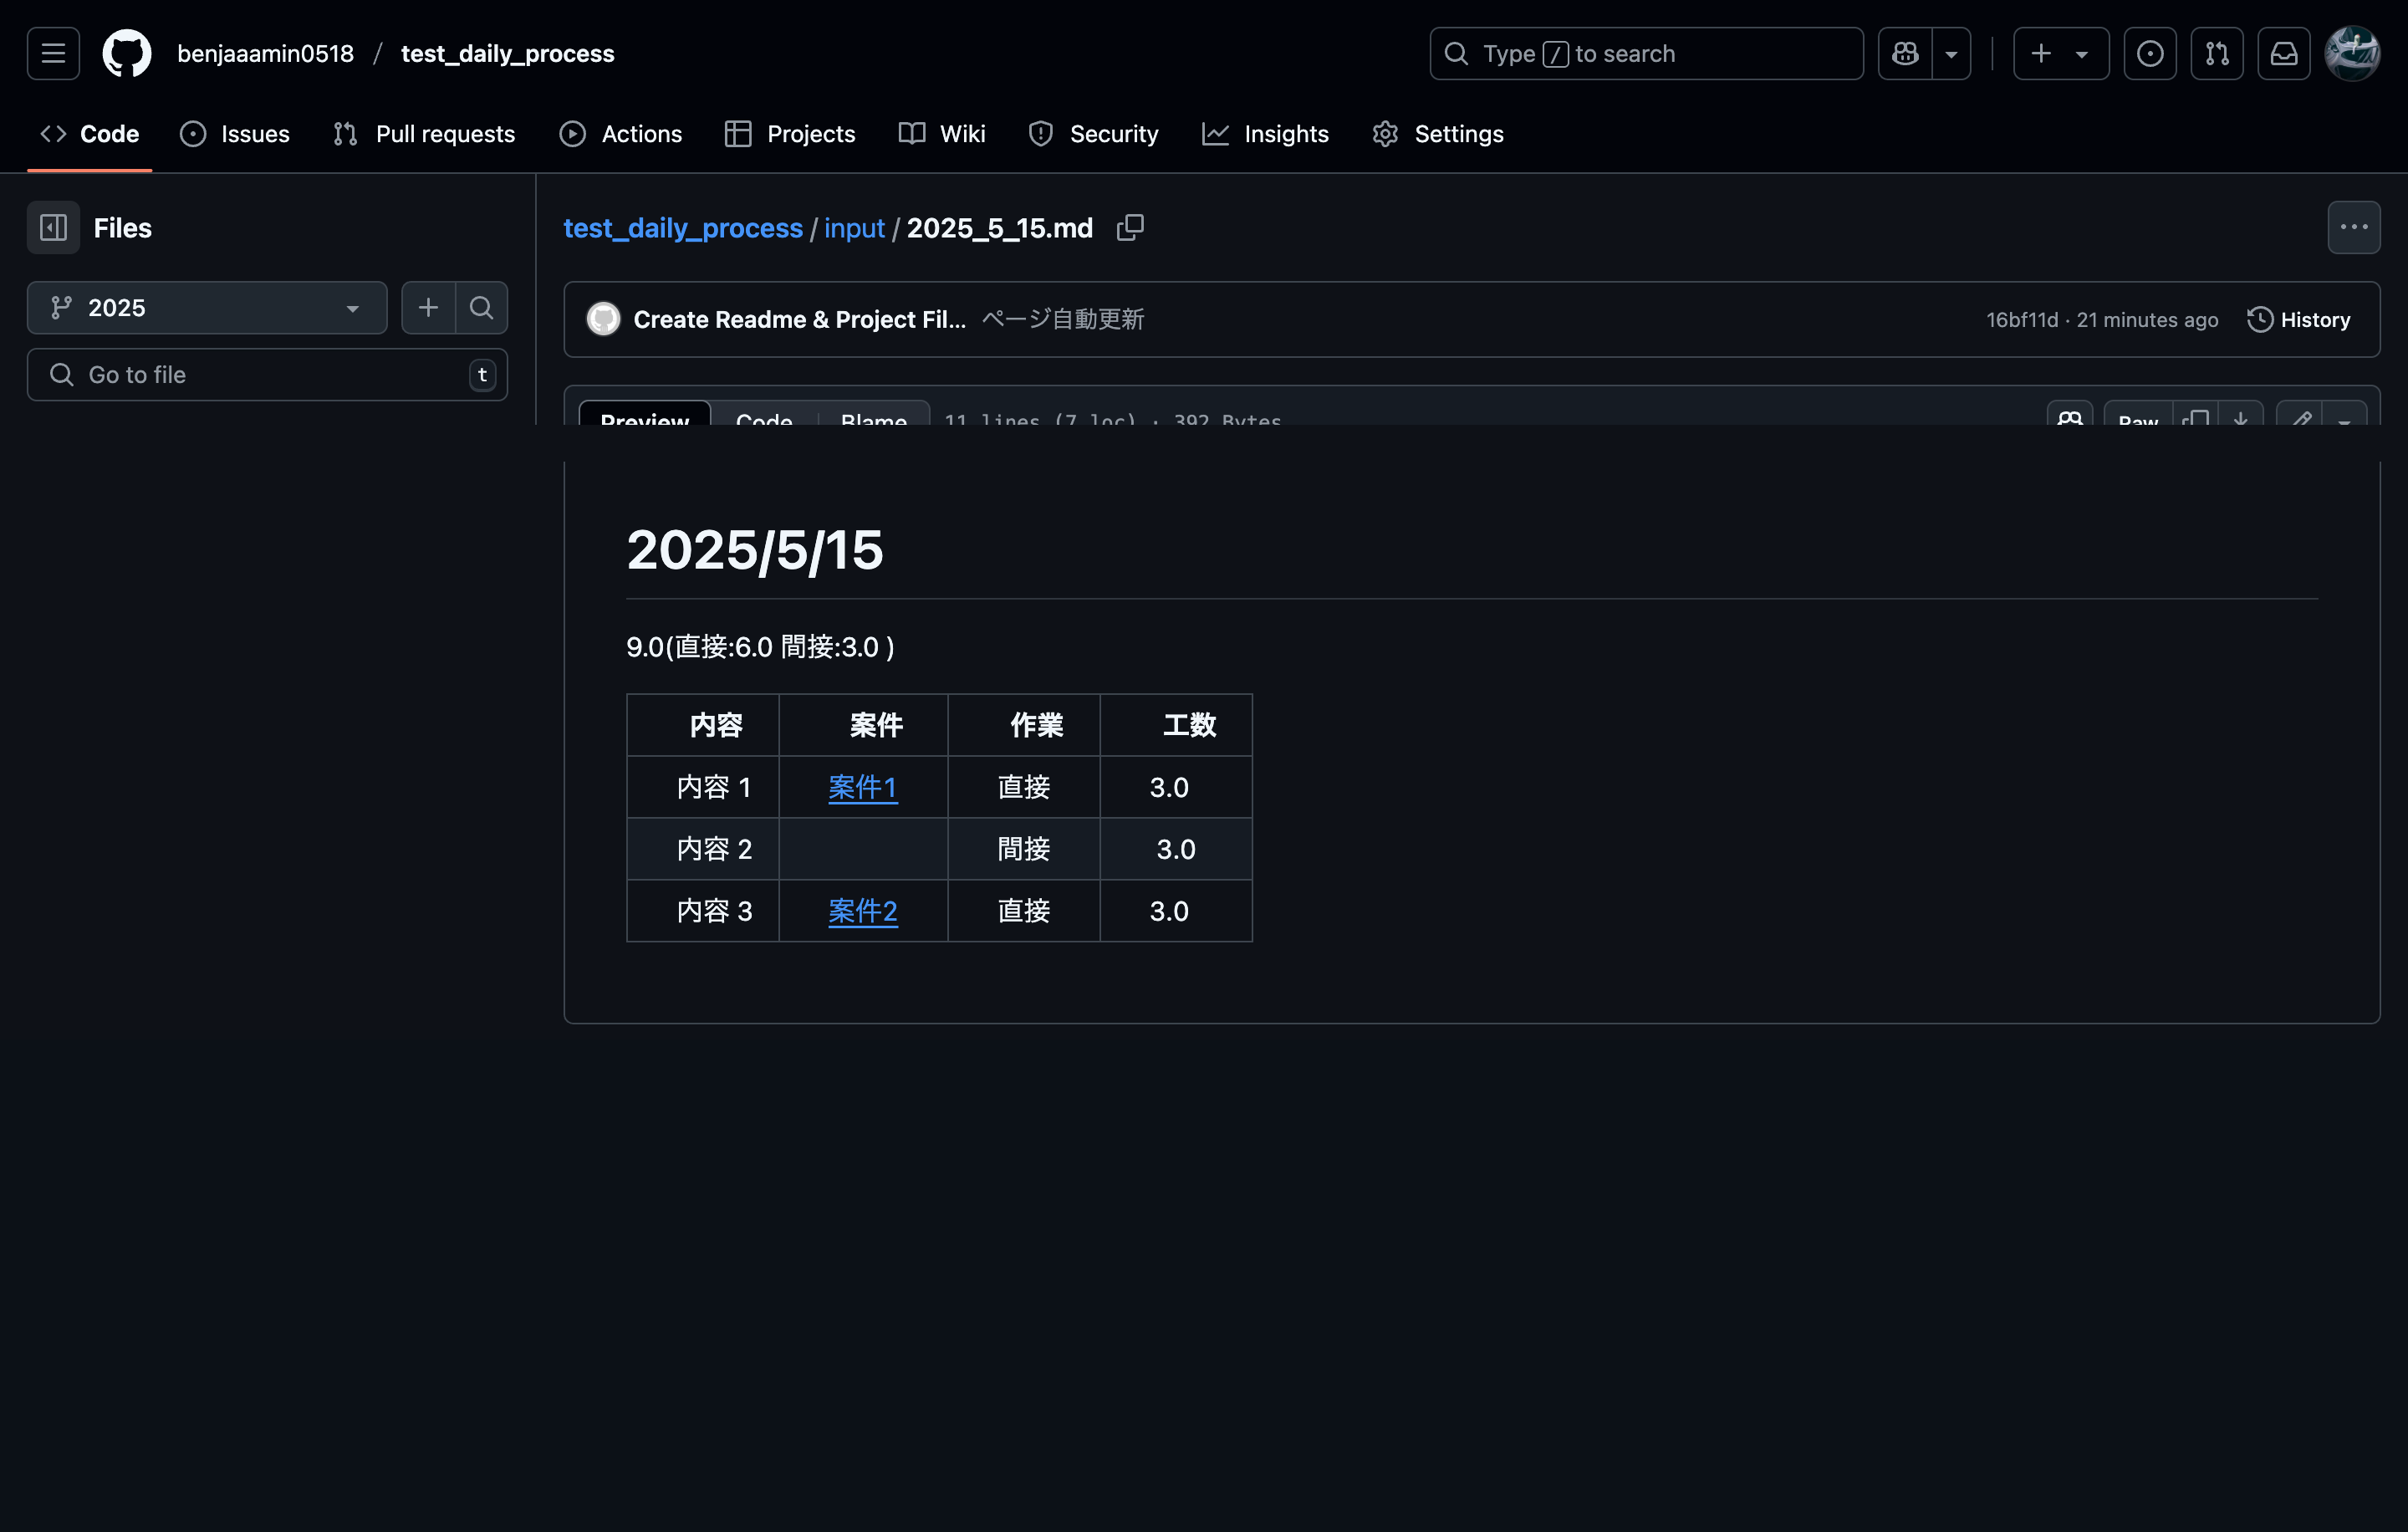Collapse the Files tree side panel
2408x1532 pixels.
coord(53,228)
